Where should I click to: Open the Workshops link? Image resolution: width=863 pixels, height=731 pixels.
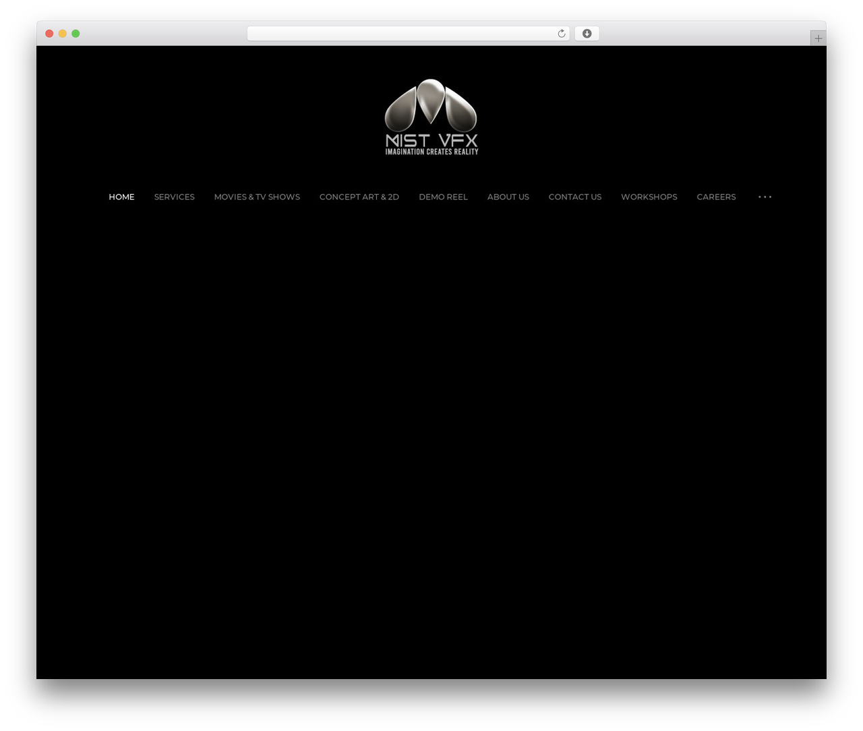click(x=649, y=197)
